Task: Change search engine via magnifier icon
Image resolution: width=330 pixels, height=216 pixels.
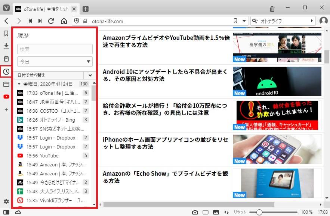Action: 255,21
